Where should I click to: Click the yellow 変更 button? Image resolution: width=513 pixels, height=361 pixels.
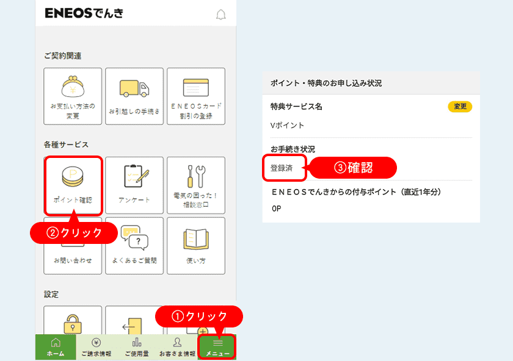[460, 107]
